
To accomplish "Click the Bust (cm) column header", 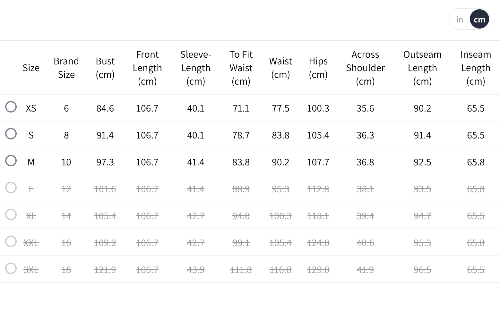I will (105, 68).
